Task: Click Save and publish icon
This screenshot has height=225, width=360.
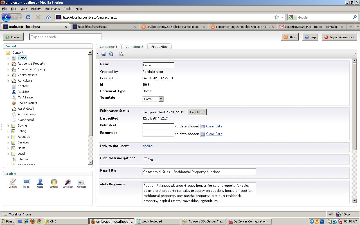Action: click(111, 54)
